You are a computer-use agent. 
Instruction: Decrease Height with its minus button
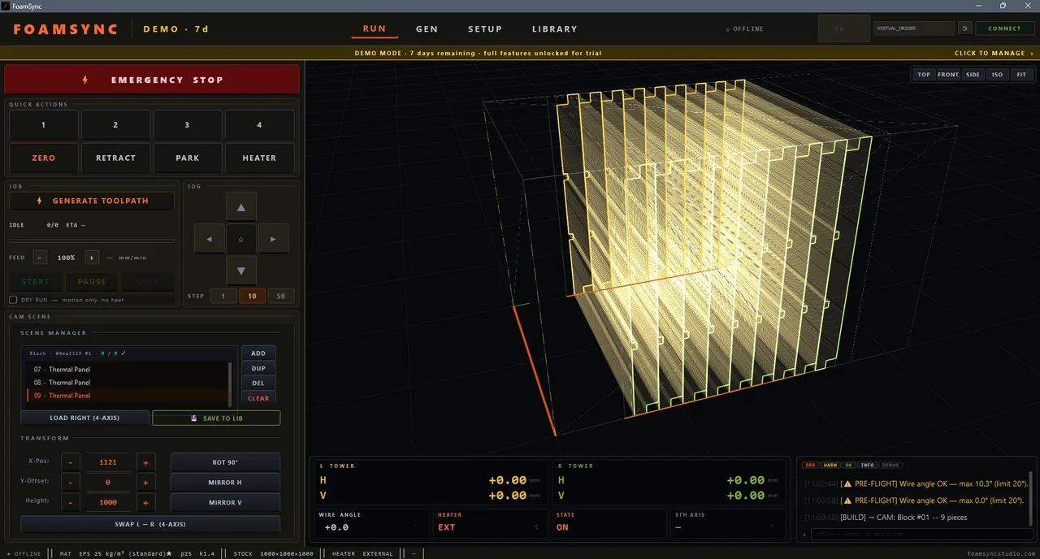(71, 502)
